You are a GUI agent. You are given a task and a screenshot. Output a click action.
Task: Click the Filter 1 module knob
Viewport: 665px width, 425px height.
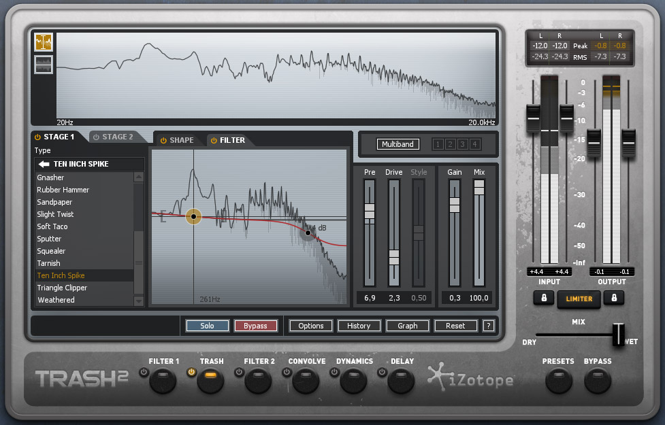161,381
